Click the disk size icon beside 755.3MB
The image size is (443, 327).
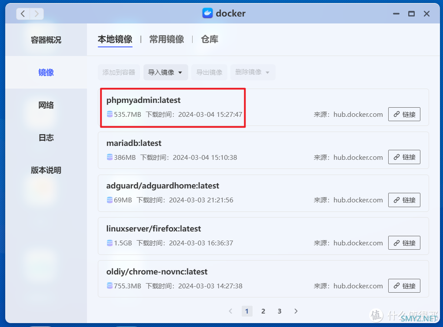[110, 285]
